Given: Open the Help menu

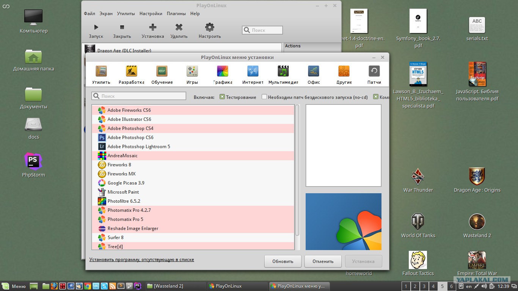Looking at the screenshot, I should (x=195, y=14).
